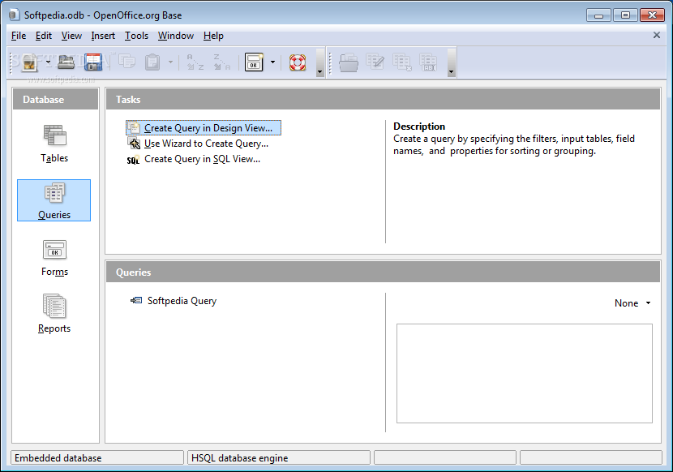
Task: Select the Reports icon in Database pane
Action: [x=54, y=314]
